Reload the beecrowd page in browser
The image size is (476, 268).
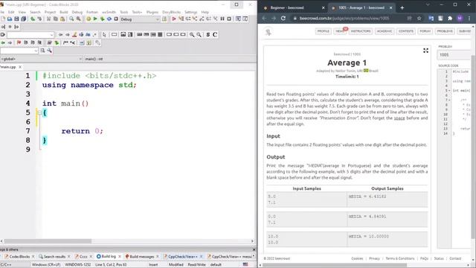[x=283, y=18]
